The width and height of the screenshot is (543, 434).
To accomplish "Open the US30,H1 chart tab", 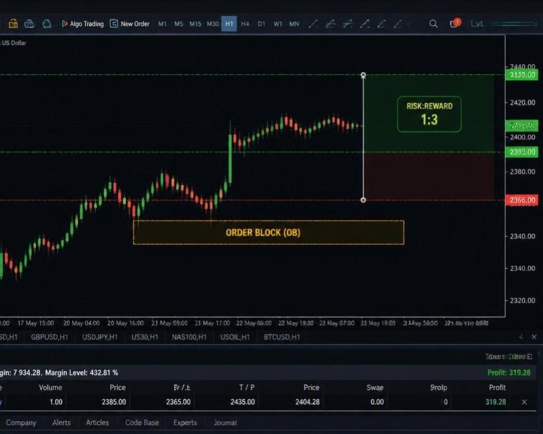I will coord(145,337).
